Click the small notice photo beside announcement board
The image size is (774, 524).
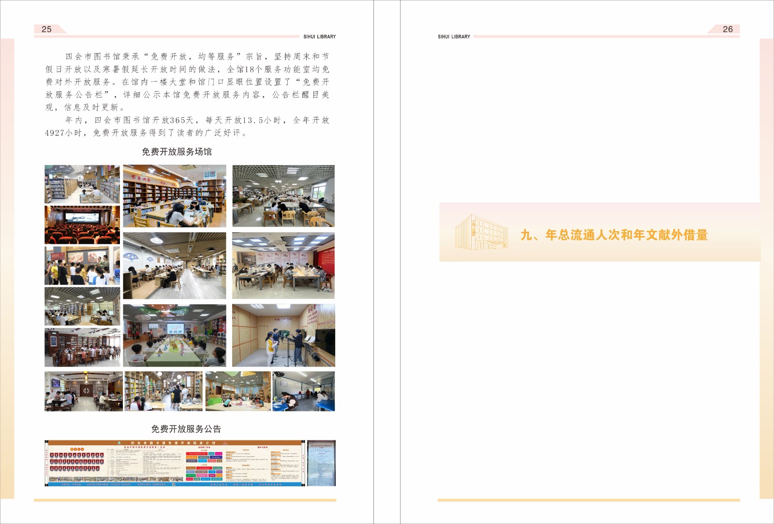321,463
